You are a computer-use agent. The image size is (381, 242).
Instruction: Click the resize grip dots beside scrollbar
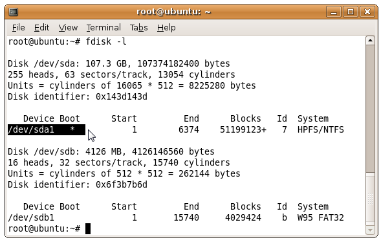370,199
